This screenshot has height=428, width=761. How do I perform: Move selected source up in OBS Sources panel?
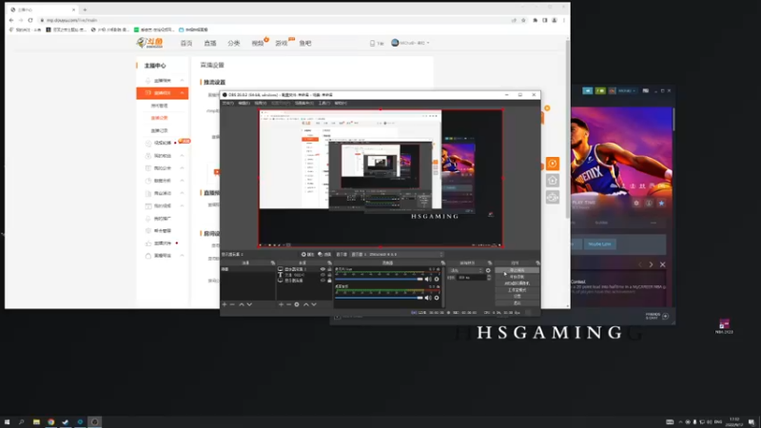[x=305, y=304]
